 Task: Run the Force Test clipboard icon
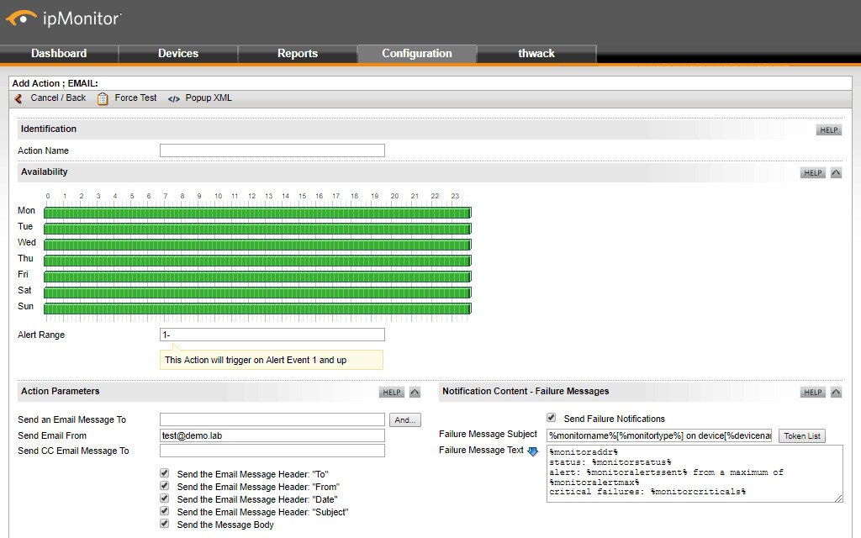pos(103,98)
